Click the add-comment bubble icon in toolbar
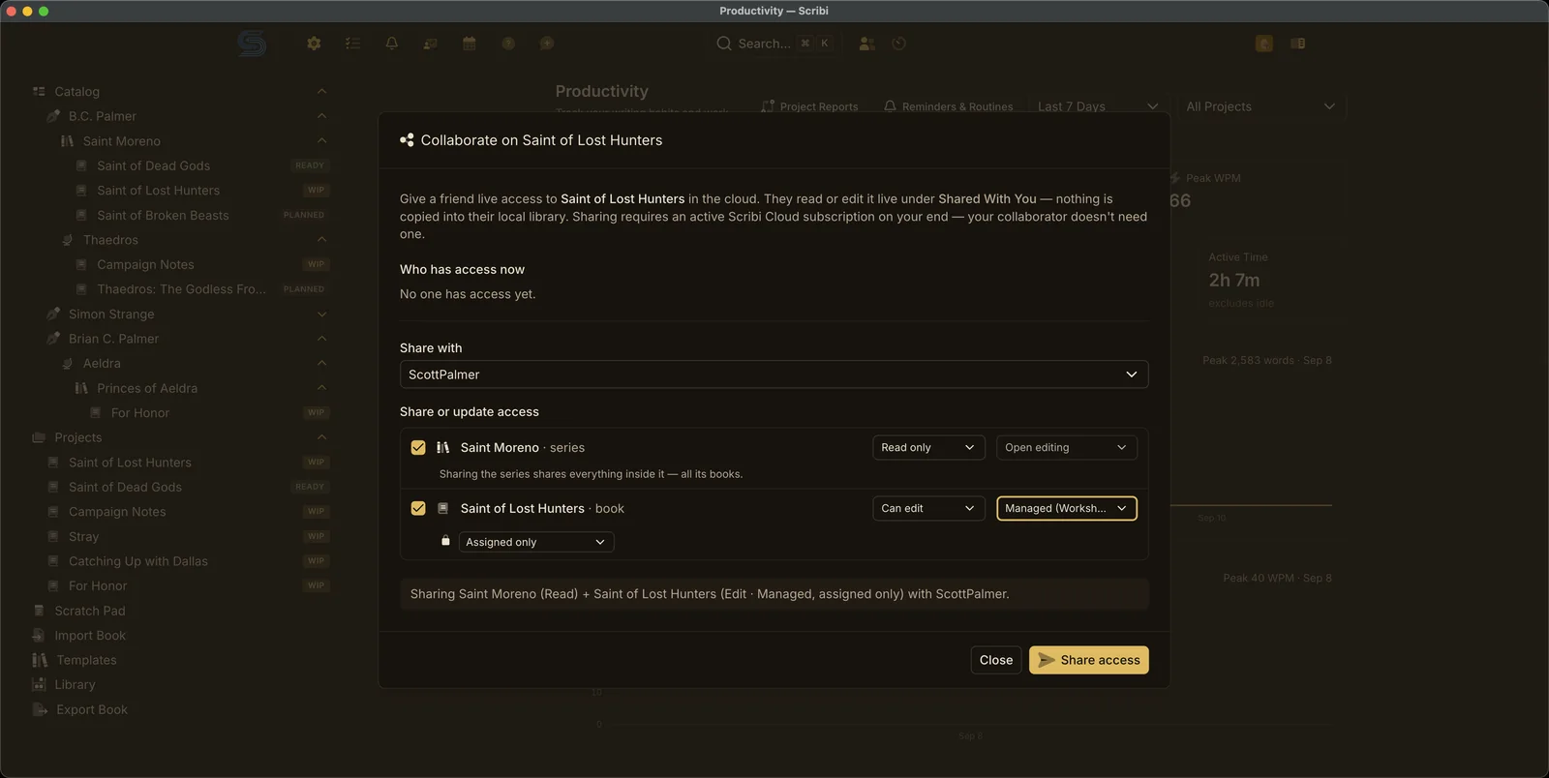The image size is (1549, 778). [547, 44]
